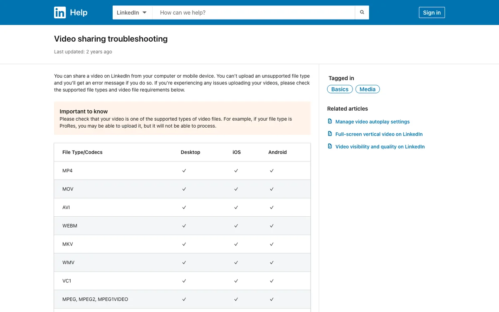Click the VC1 row label

(67, 281)
